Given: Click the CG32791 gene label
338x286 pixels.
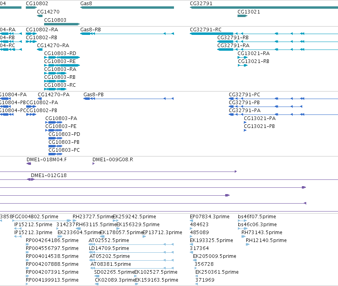Looking at the screenshot, I should click(x=201, y=4).
